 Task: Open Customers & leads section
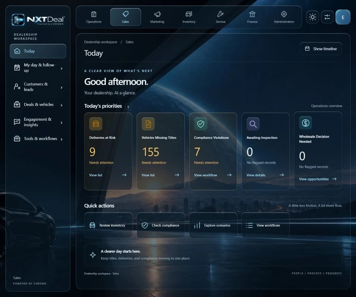pyautogui.click(x=38, y=87)
